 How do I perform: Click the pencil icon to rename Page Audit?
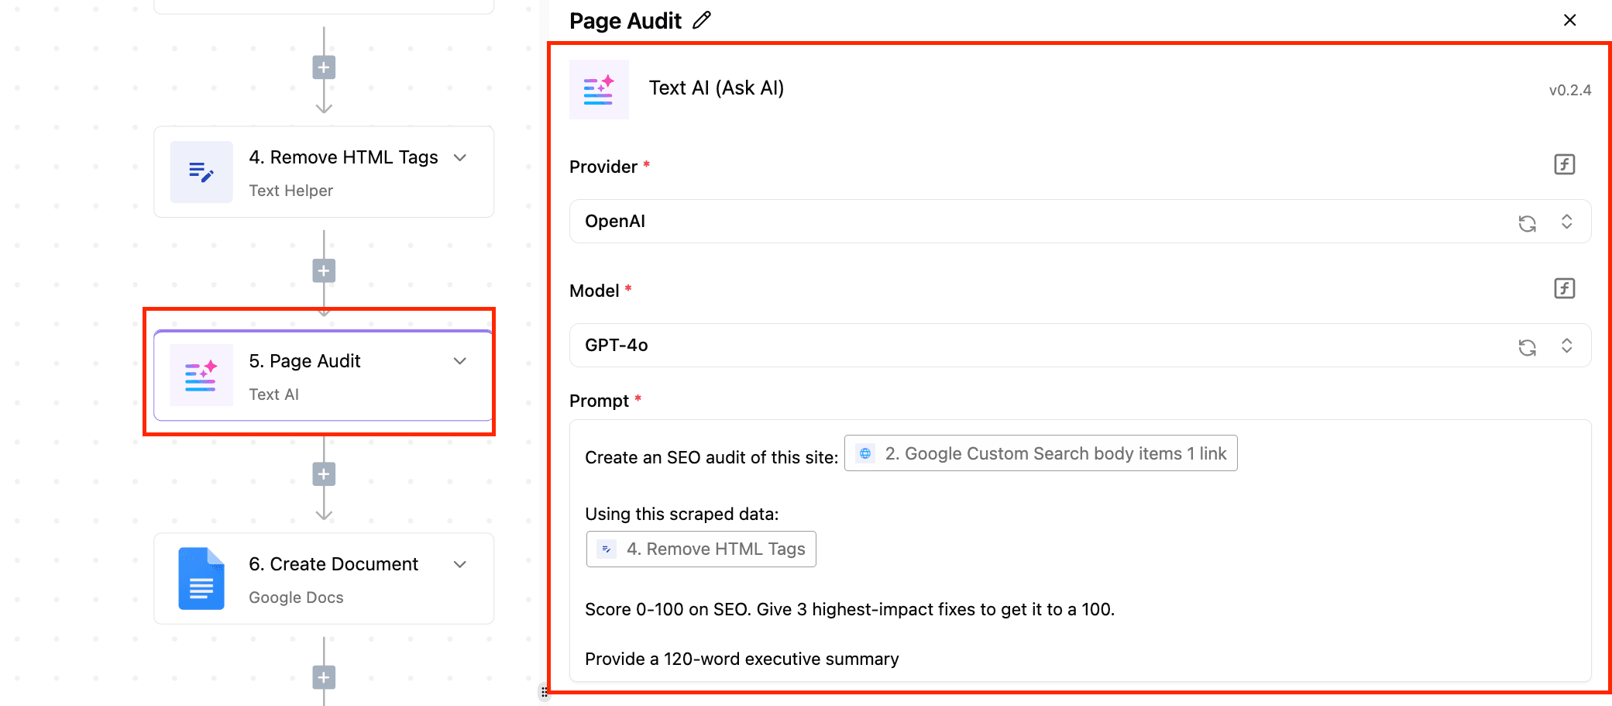coord(702,20)
